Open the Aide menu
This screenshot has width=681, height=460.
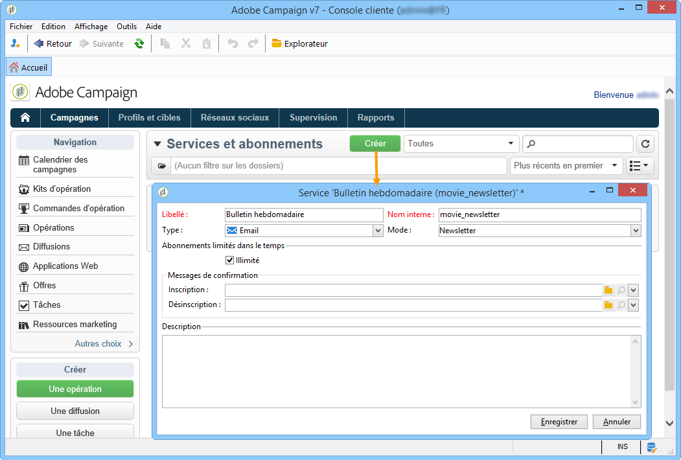click(x=154, y=27)
